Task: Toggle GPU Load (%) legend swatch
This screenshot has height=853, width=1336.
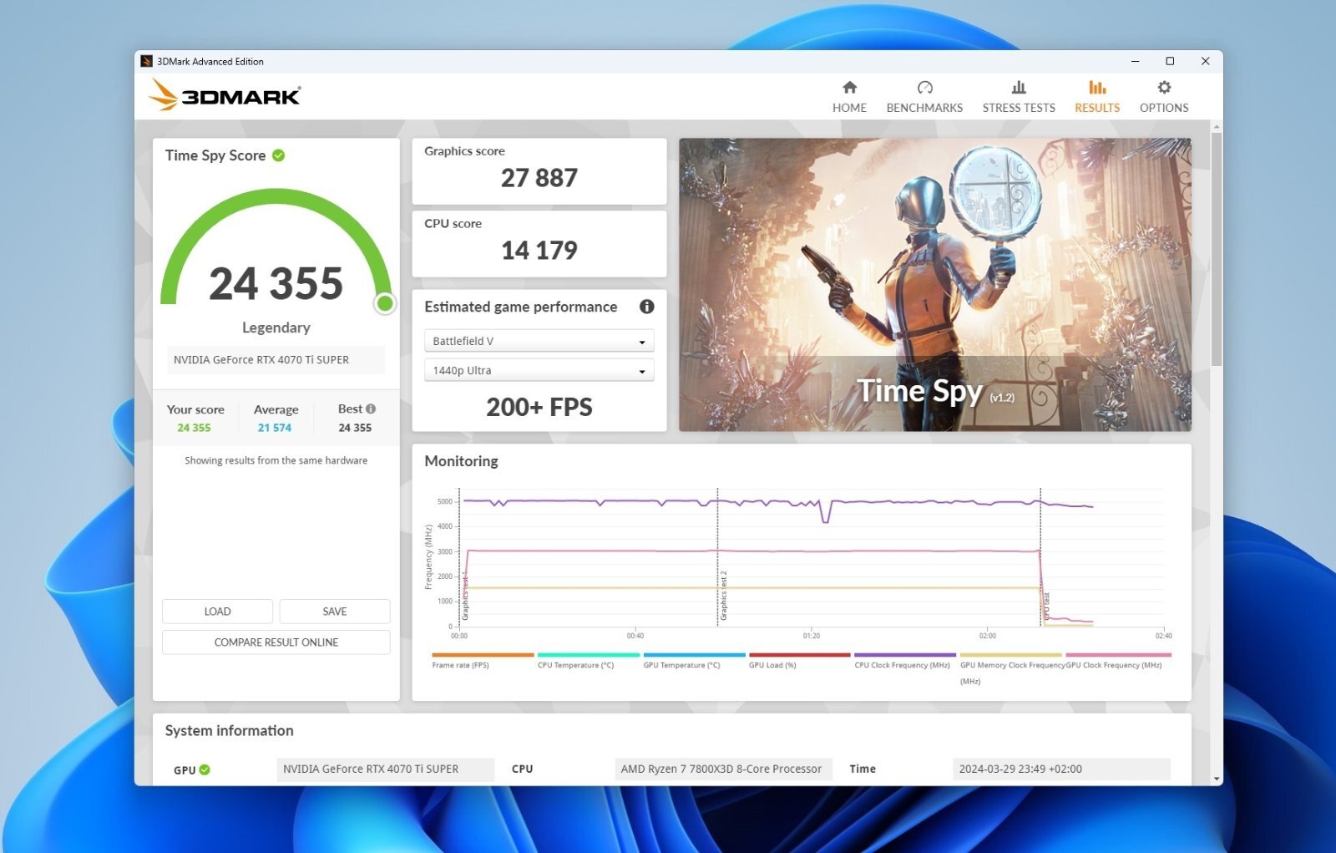Action: [800, 655]
